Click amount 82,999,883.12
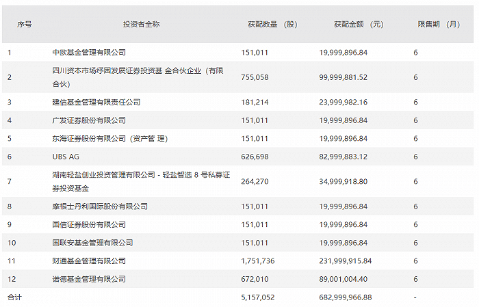 coord(344,157)
